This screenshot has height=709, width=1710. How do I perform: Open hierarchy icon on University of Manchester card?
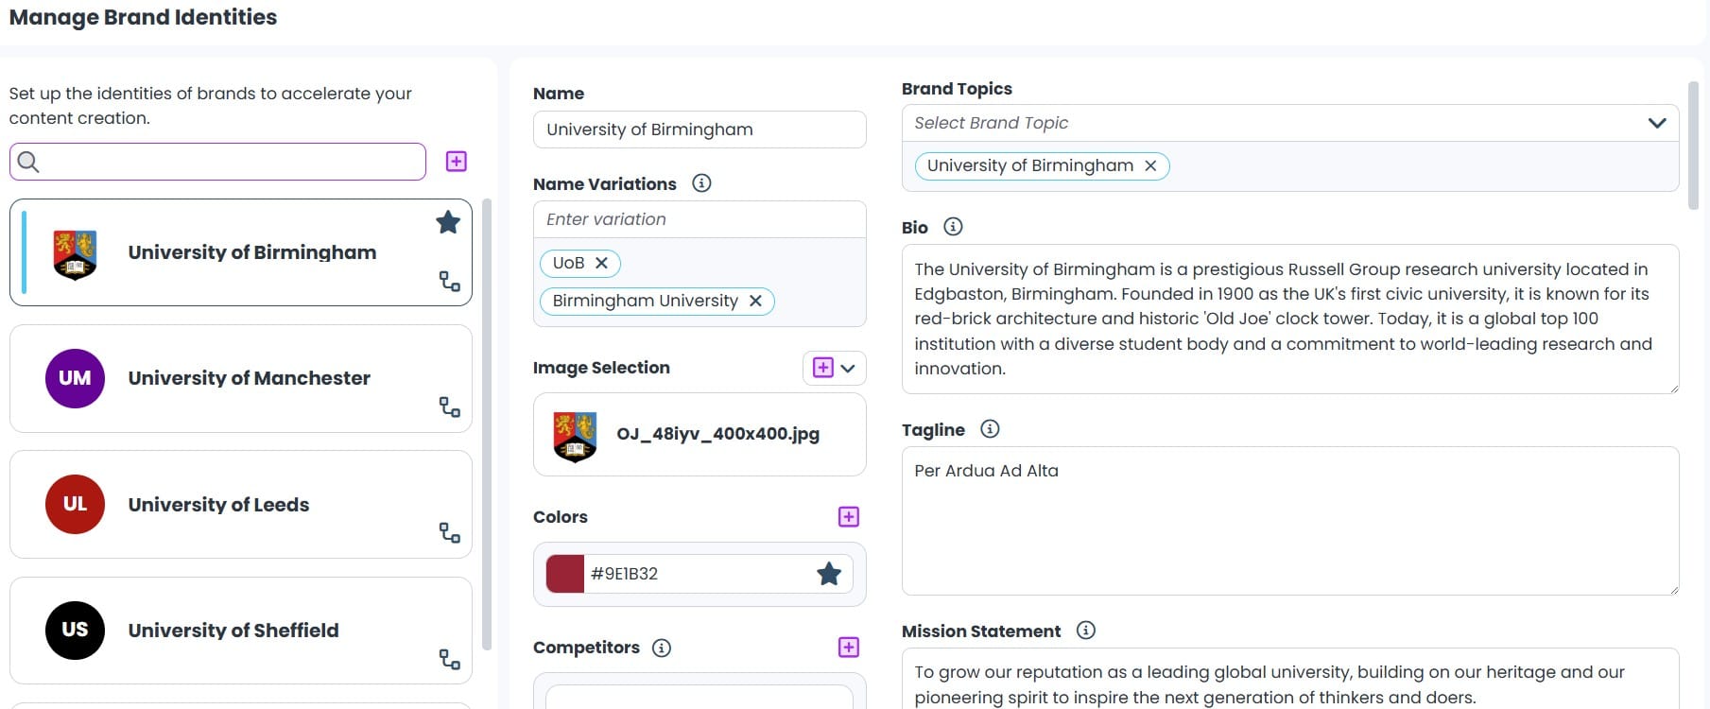pos(450,407)
